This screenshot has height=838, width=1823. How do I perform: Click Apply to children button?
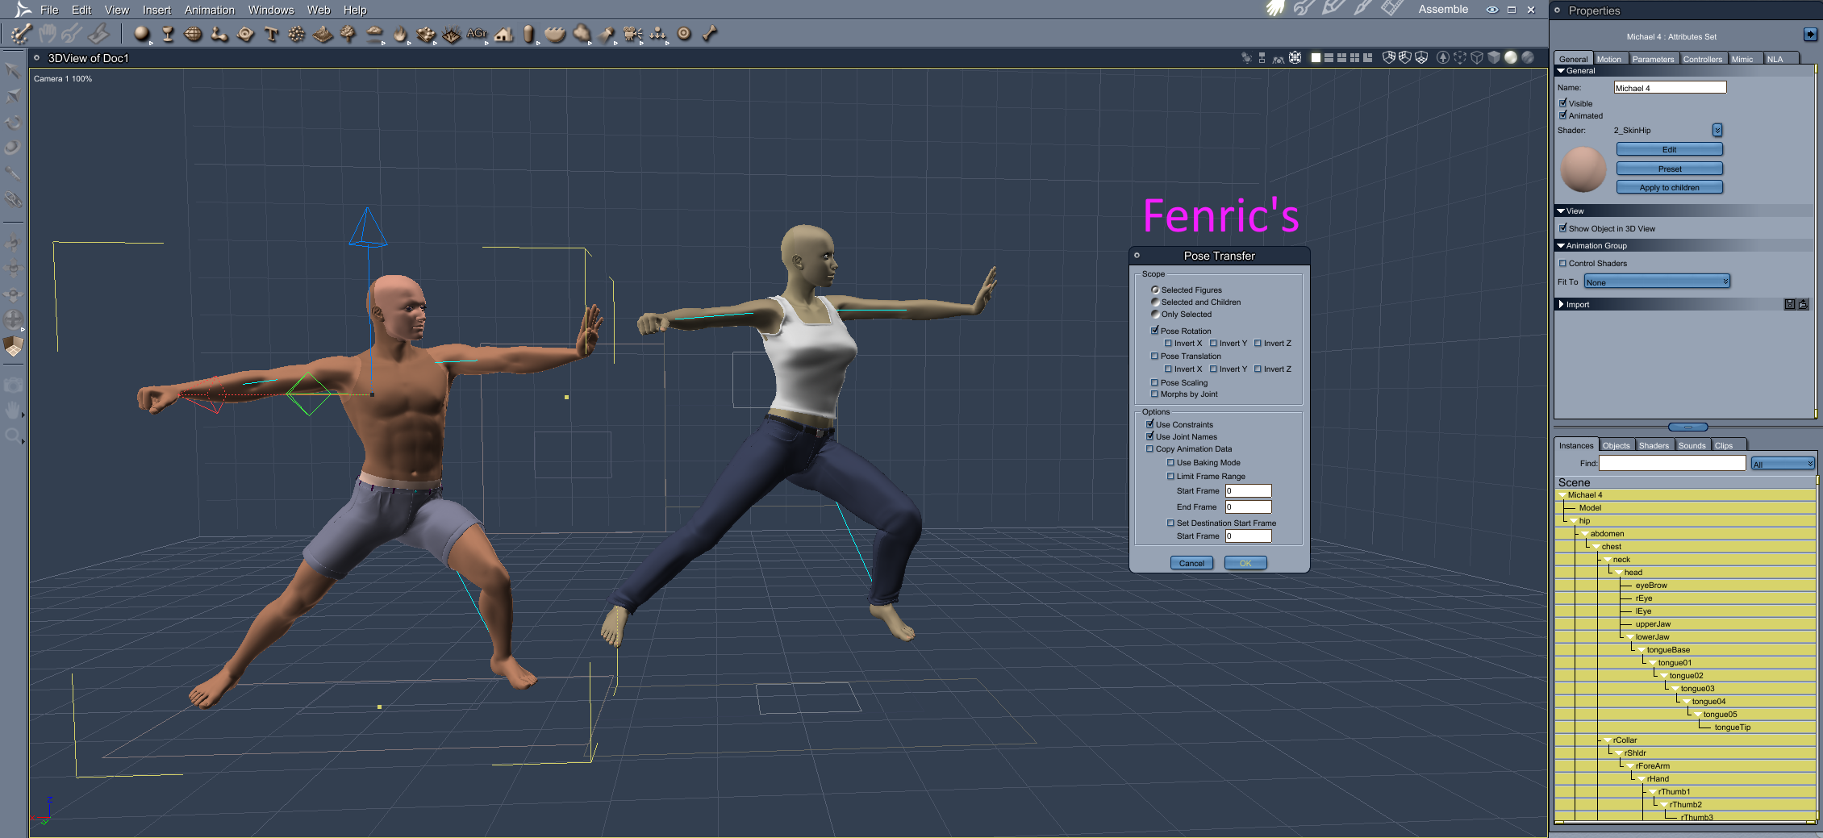1670,187
